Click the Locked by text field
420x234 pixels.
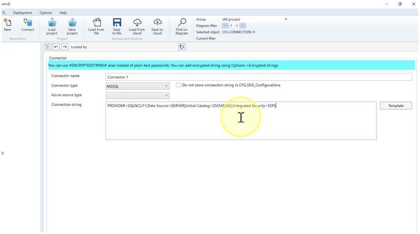[133, 47]
